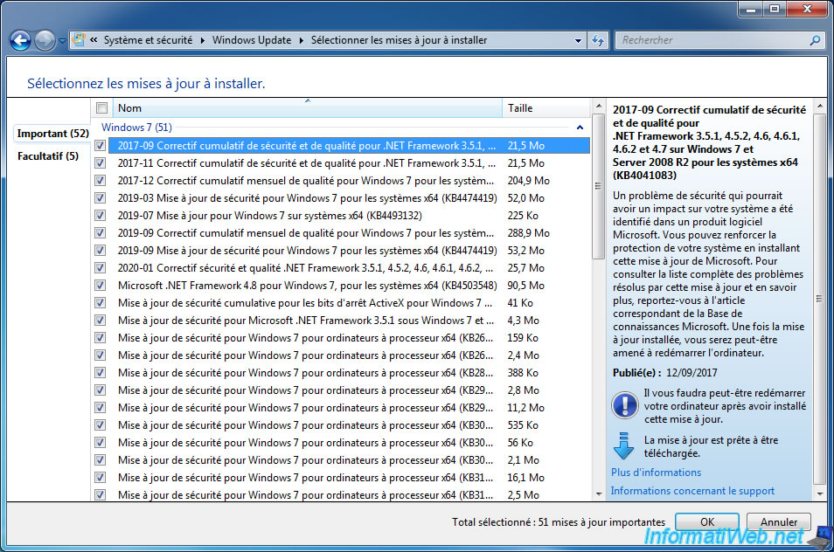The image size is (834, 552).
Task: Click the update list scrollbar thumb
Action: (598, 186)
